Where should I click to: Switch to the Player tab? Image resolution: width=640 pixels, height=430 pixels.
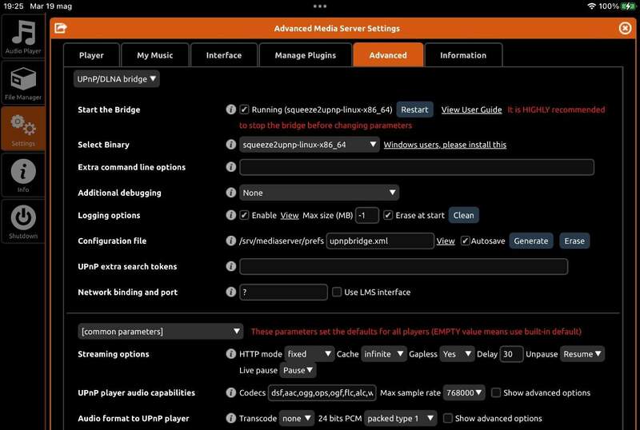(91, 55)
